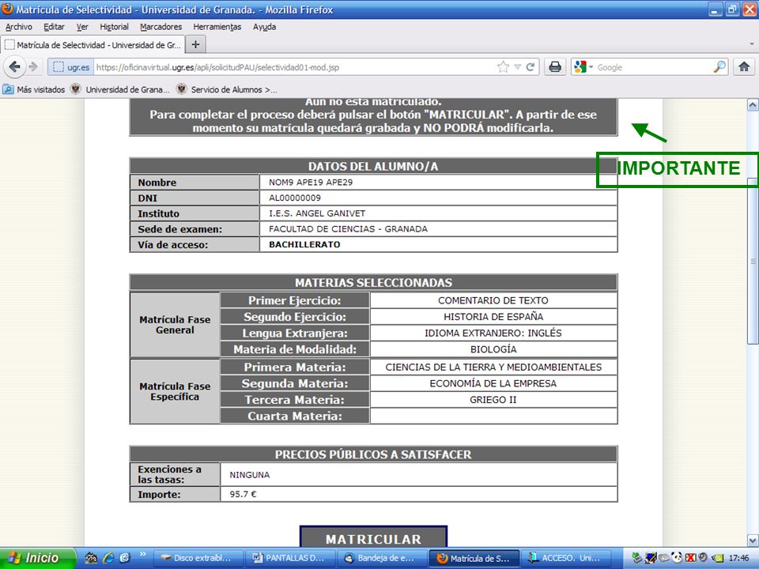Click HISTORIA DE ESPAÑA cell
The height and width of the screenshot is (569, 759).
click(x=493, y=317)
